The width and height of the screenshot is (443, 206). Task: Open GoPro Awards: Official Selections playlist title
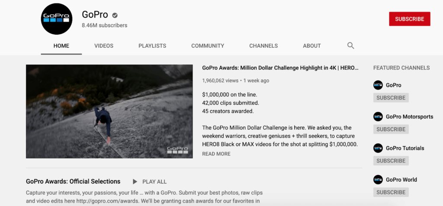[73, 181]
